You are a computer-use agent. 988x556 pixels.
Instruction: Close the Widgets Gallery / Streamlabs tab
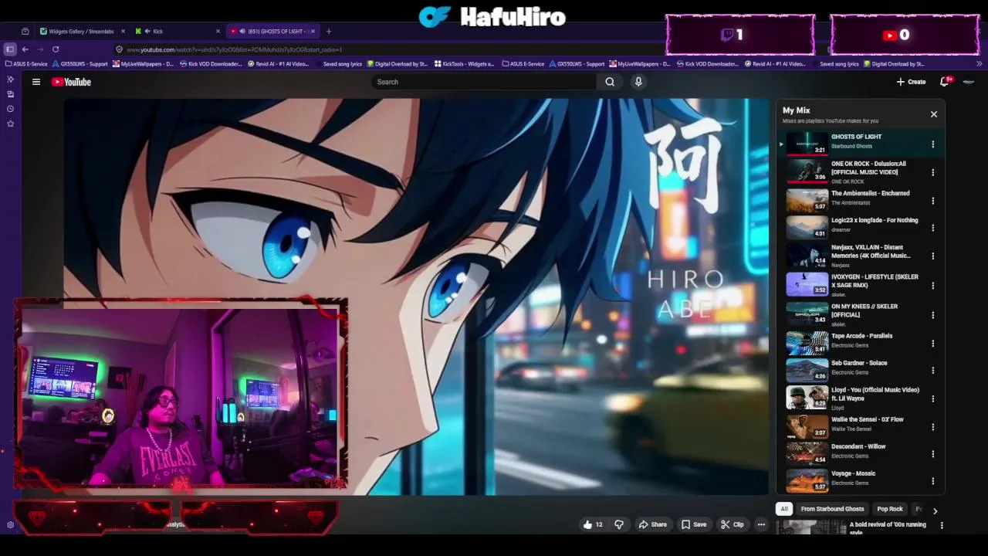[122, 32]
